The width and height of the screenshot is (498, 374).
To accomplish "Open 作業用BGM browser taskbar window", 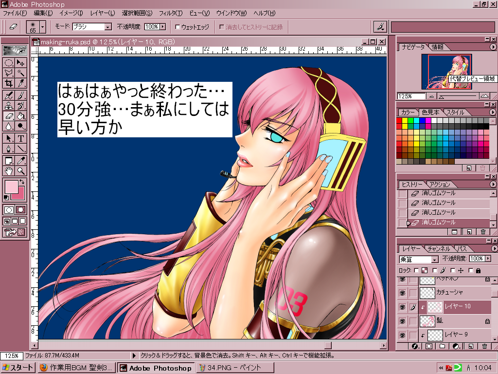I will (77, 368).
